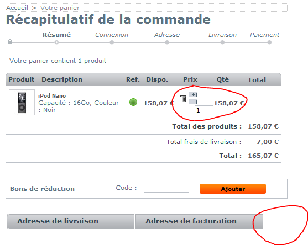Click Adresse de livraison header
This screenshot has width=308, height=245.
70,221
